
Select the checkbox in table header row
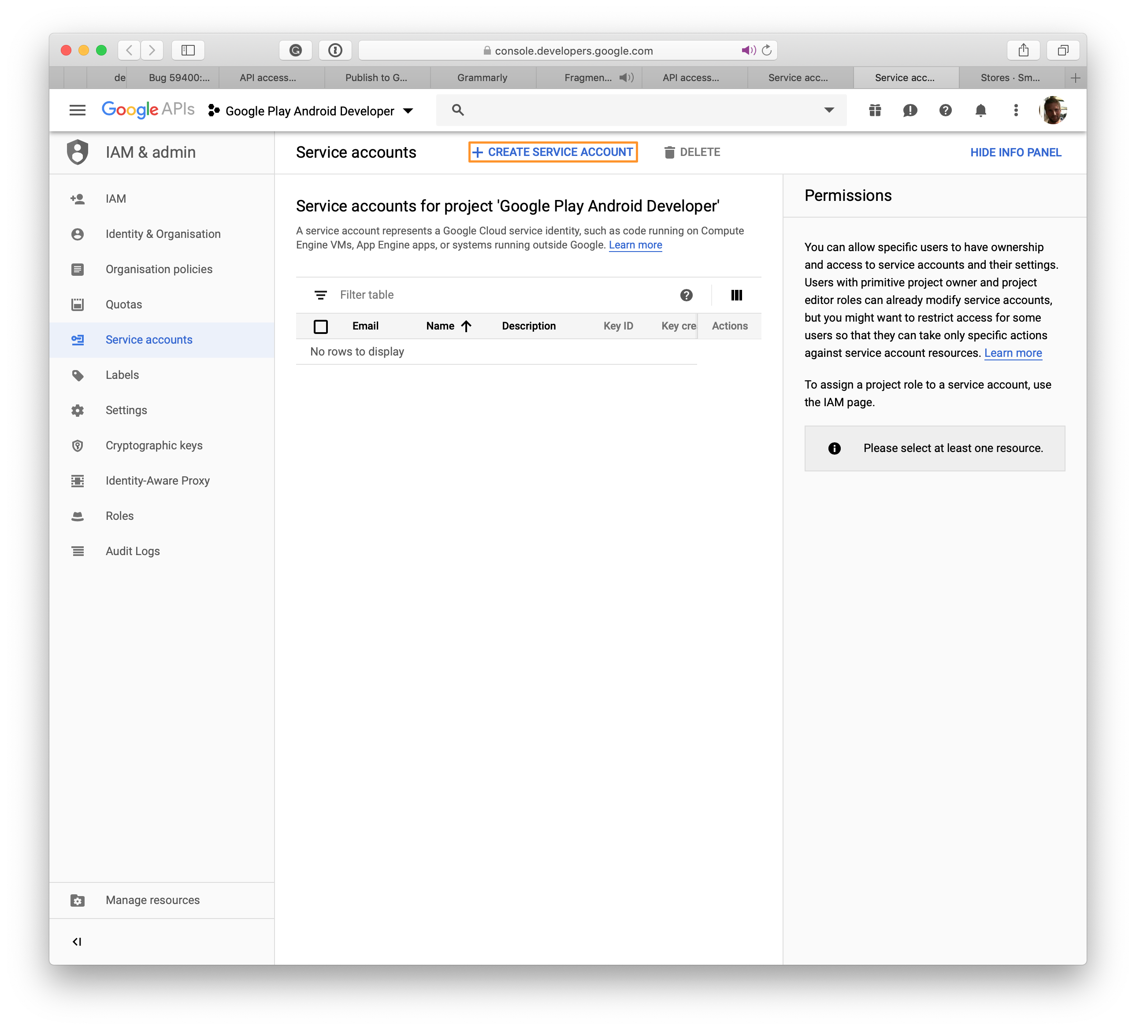(322, 326)
